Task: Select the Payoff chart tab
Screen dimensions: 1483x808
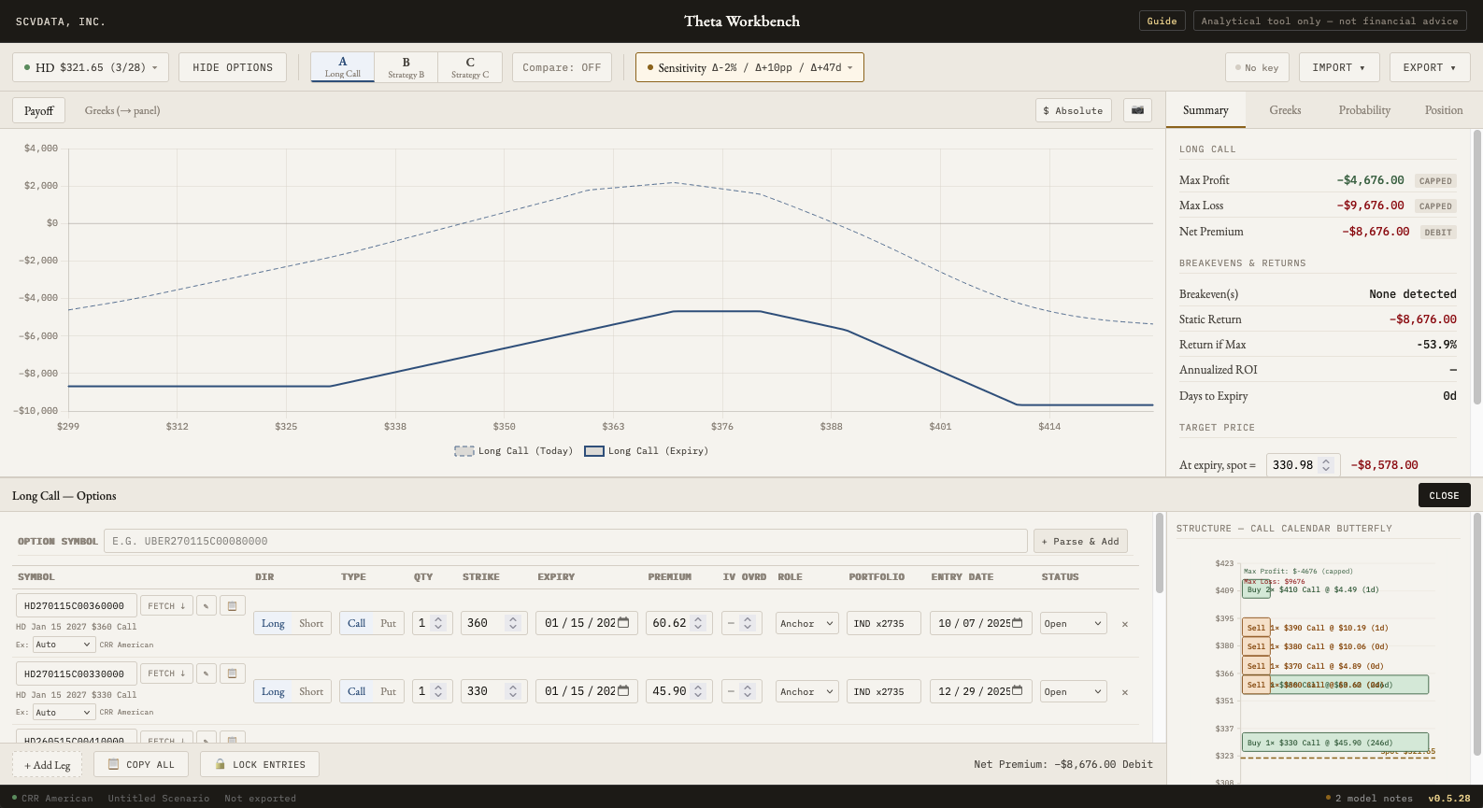Action: 39,110
